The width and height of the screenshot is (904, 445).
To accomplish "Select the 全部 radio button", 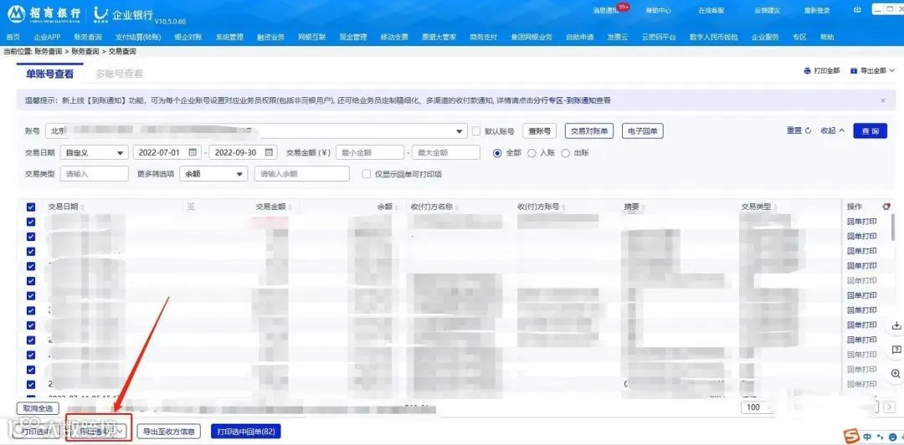I will pos(497,153).
